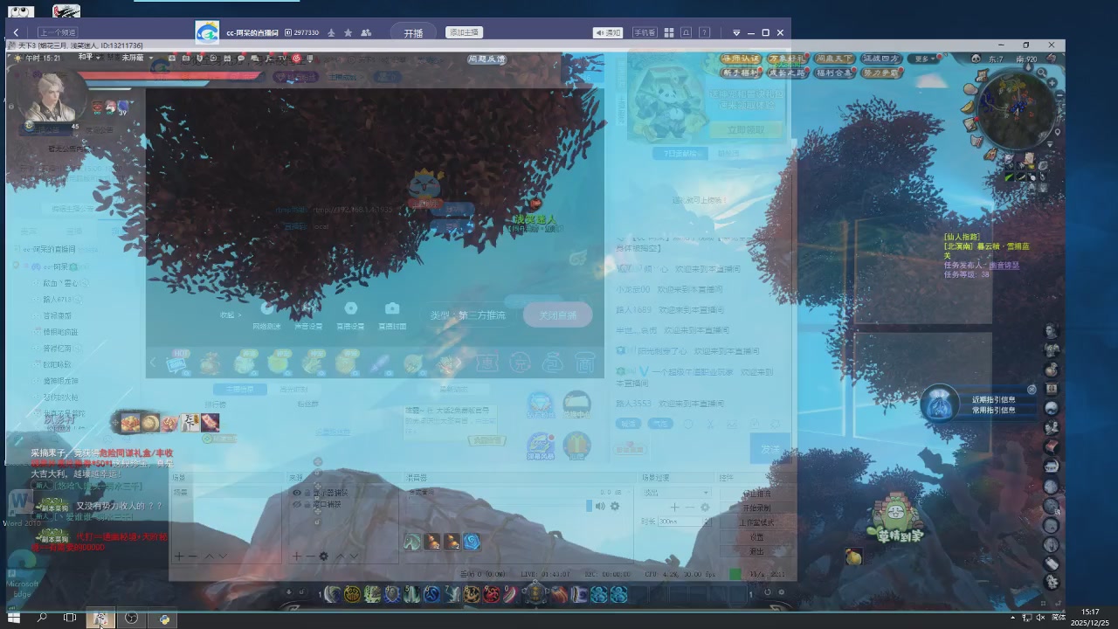Open OBS 设置 settings button
This screenshot has width=1118, height=629.
pyautogui.click(x=756, y=537)
